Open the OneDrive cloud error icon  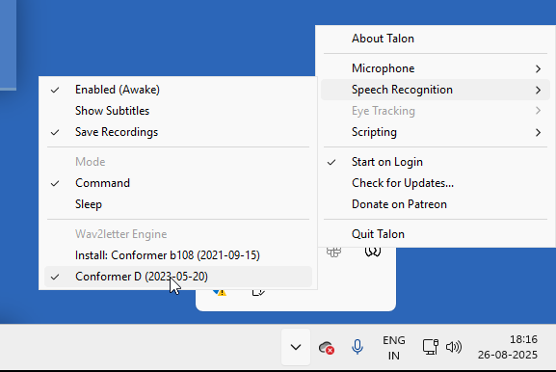pyautogui.click(x=327, y=347)
